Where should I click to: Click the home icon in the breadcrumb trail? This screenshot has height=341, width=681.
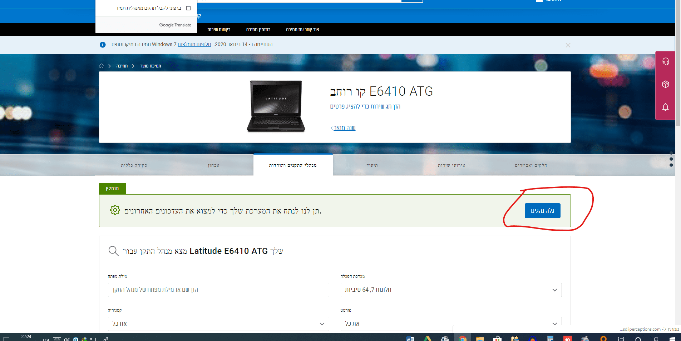tap(101, 66)
